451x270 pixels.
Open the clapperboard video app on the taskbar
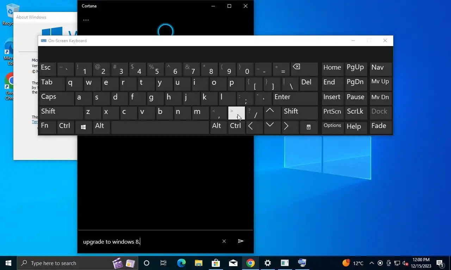(117, 263)
